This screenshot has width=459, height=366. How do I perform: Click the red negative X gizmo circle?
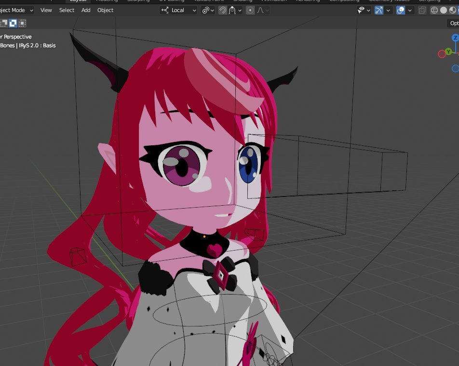click(442, 54)
